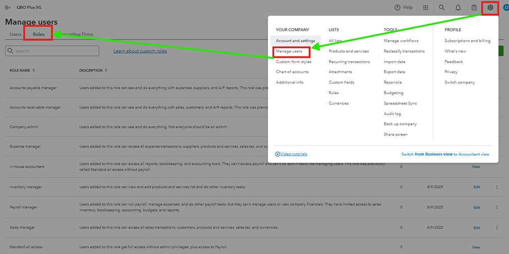Open the Help menu
Image resolution: width=509 pixels, height=254 pixels.
pos(404,8)
